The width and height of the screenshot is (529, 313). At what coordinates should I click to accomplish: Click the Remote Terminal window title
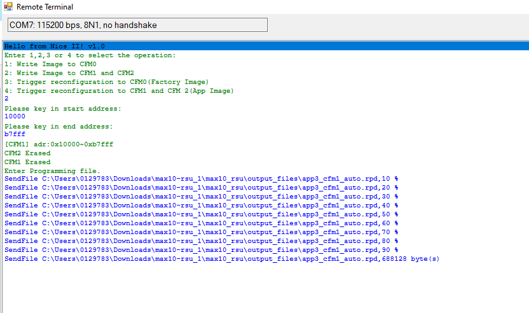[45, 7]
